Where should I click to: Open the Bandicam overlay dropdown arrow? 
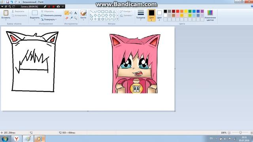point(2,6)
